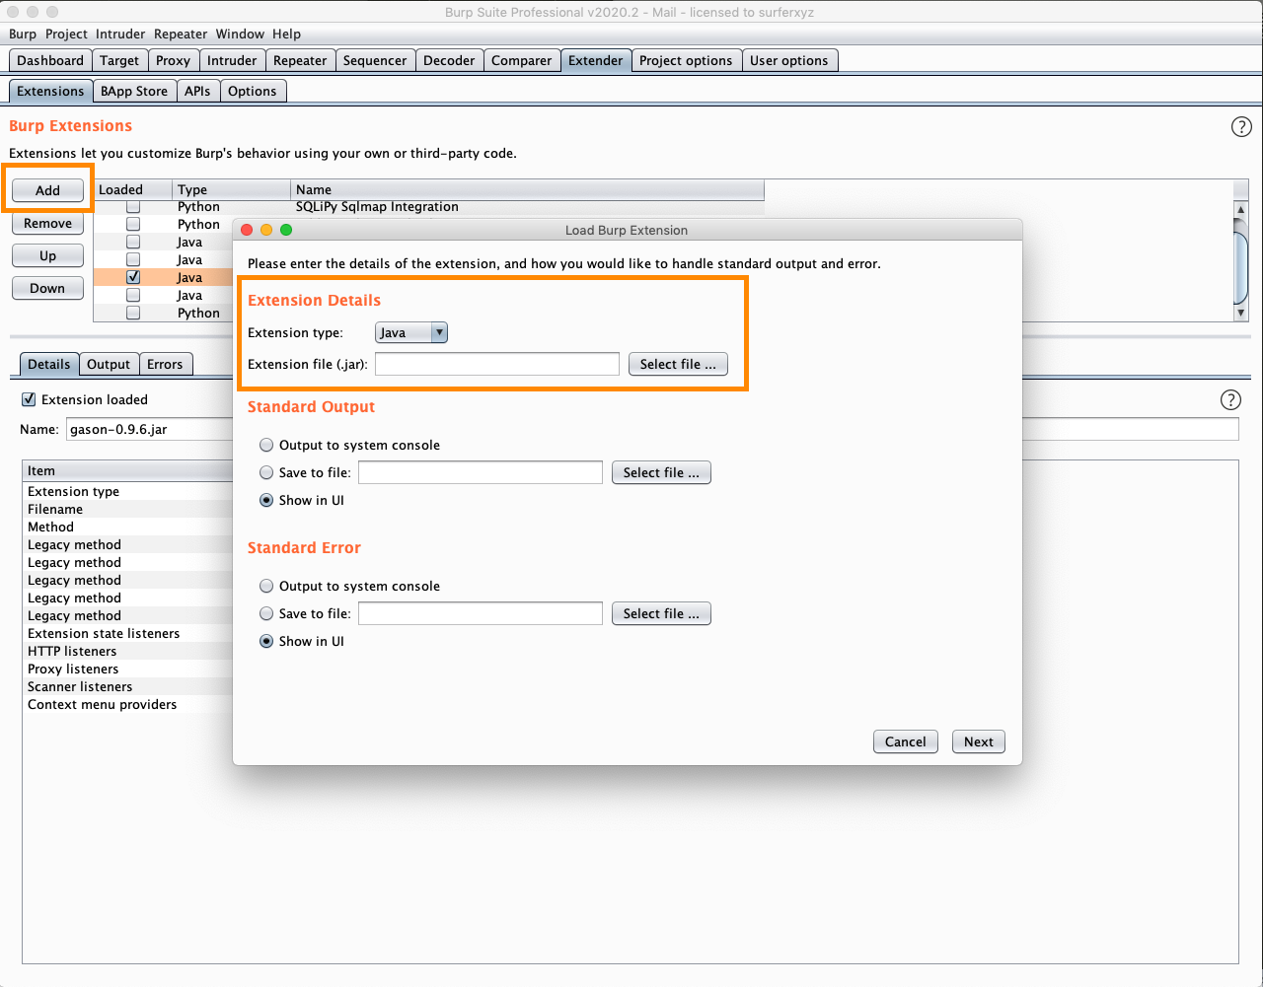Move the extension Up
This screenshot has width=1263, height=987.
tap(47, 255)
